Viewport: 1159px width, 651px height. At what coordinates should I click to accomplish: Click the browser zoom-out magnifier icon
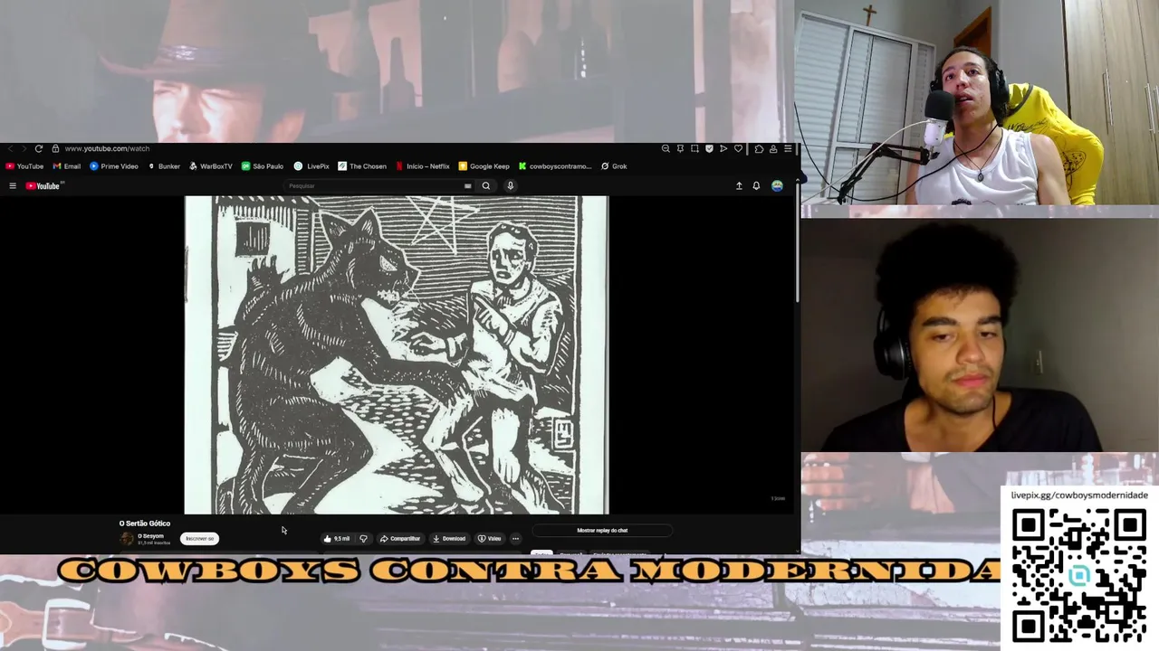point(666,148)
